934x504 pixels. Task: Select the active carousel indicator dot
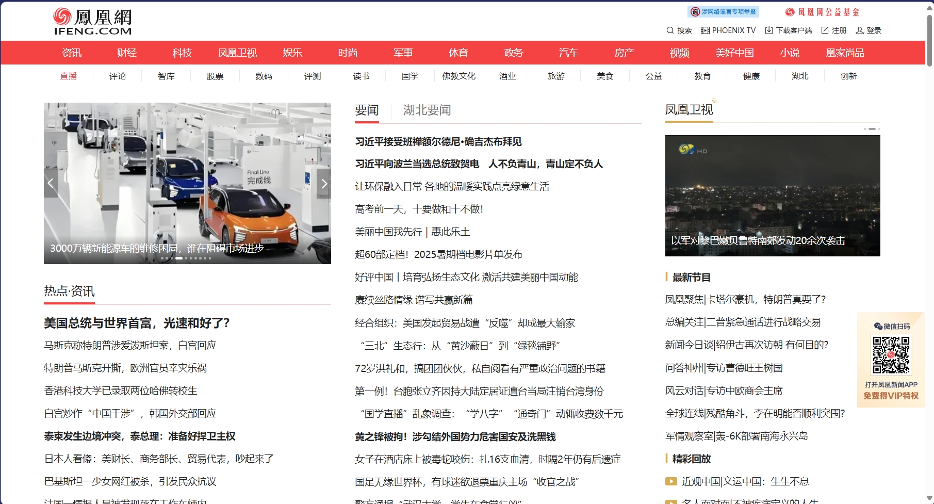[179, 258]
